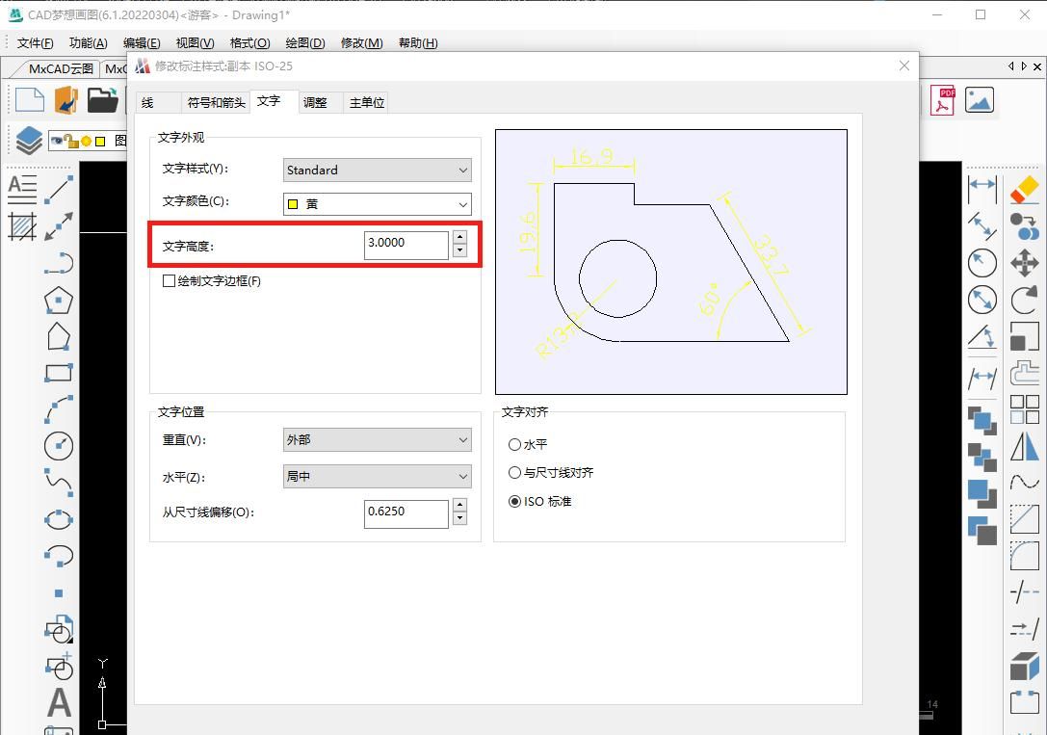1047x735 pixels.
Task: Select the rectangle drawing tool
Action: point(58,372)
